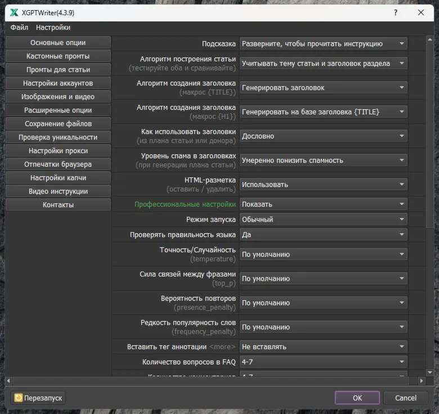Click the vertical scrollbar thumb
This screenshot has width=439, height=414.
pyautogui.click(x=430, y=136)
